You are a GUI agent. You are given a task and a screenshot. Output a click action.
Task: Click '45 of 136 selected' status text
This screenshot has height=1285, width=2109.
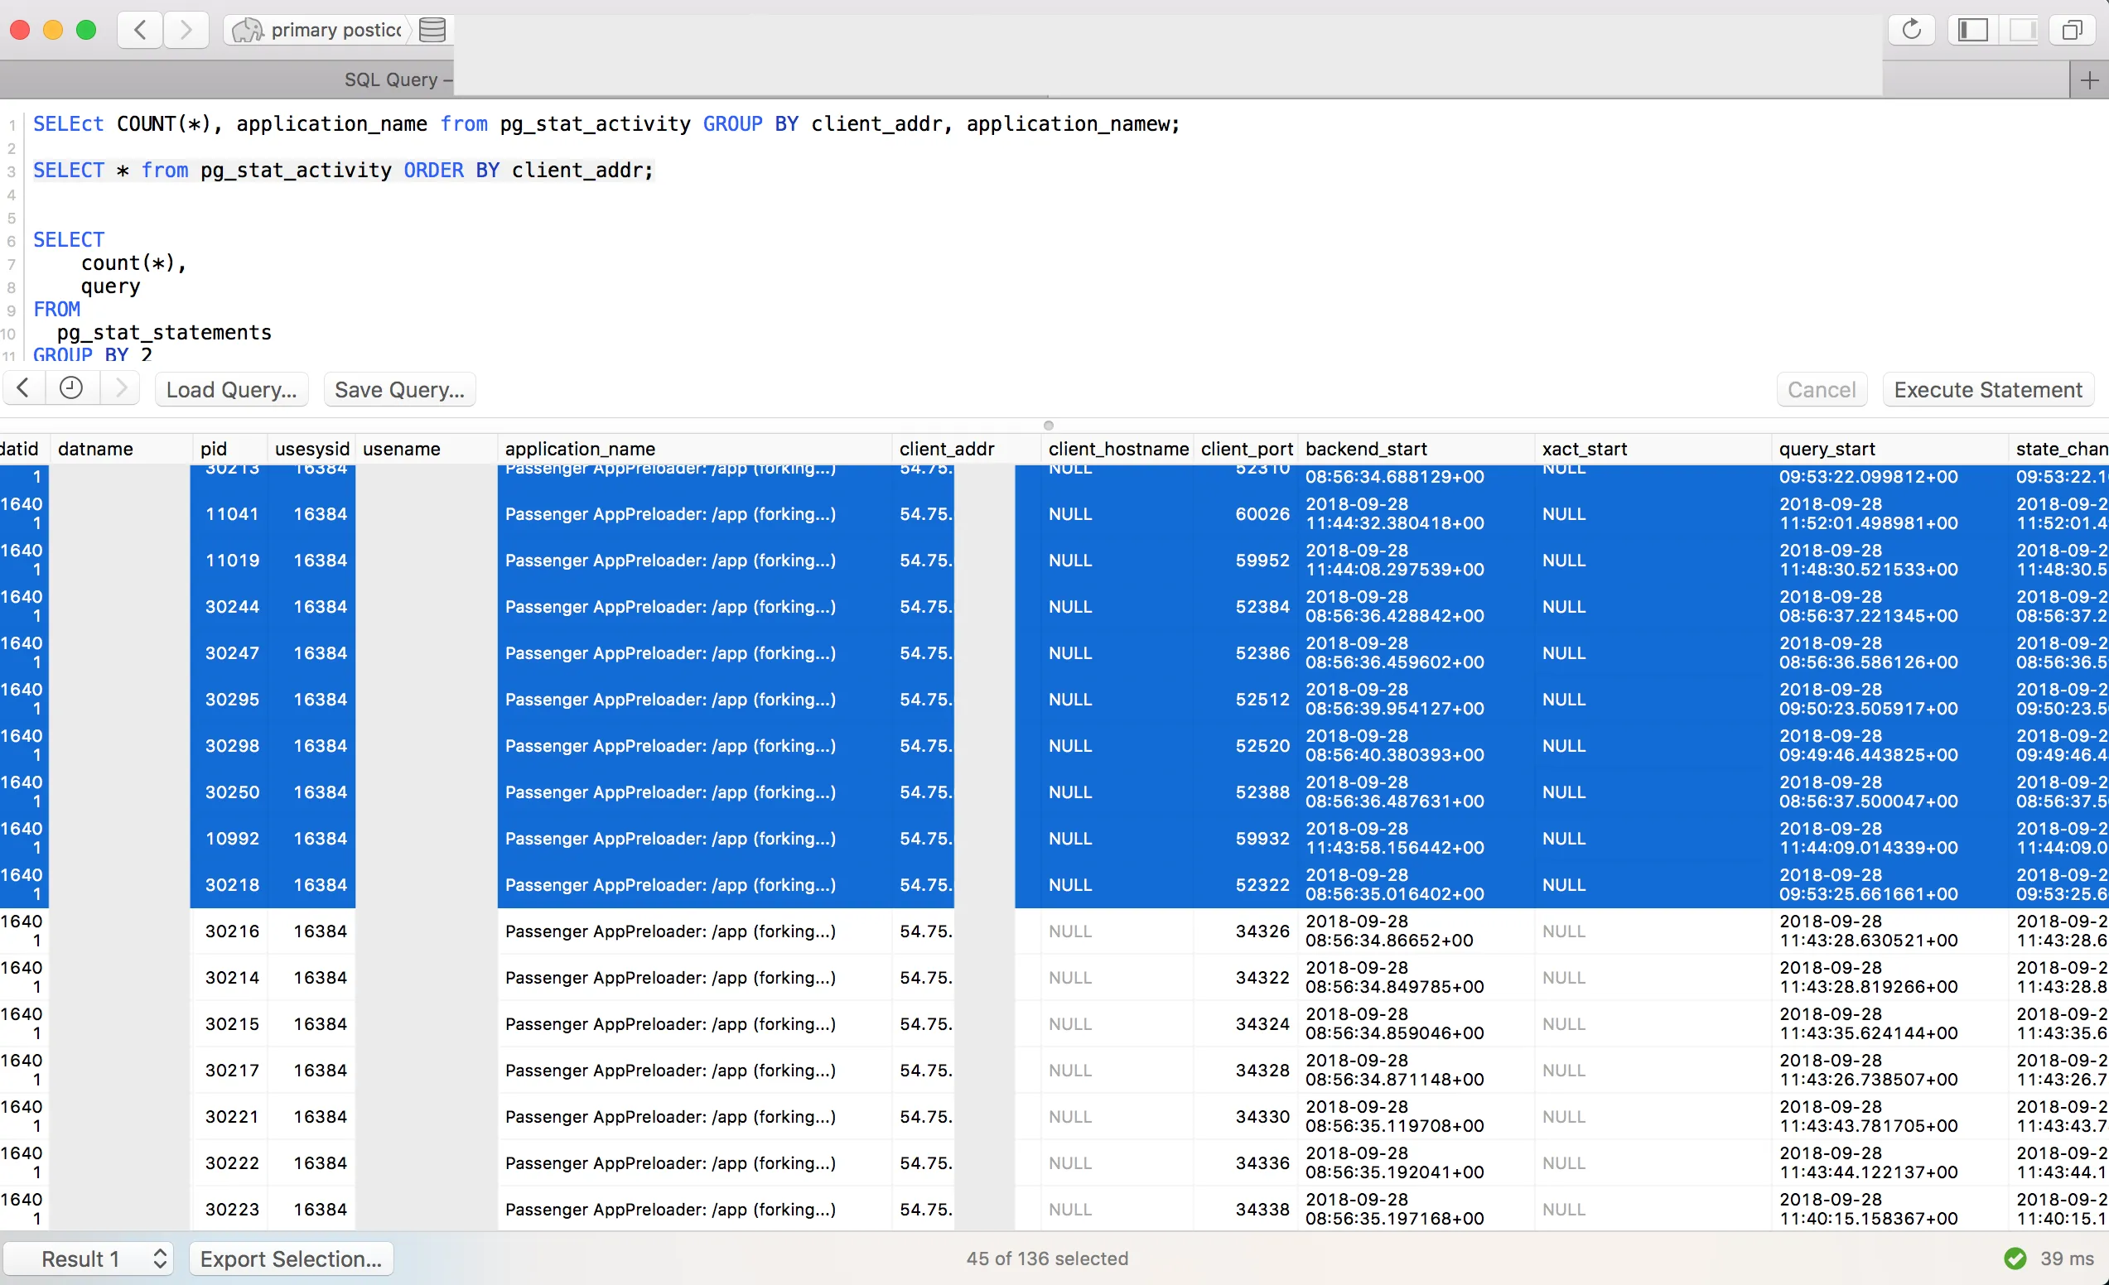point(1047,1259)
